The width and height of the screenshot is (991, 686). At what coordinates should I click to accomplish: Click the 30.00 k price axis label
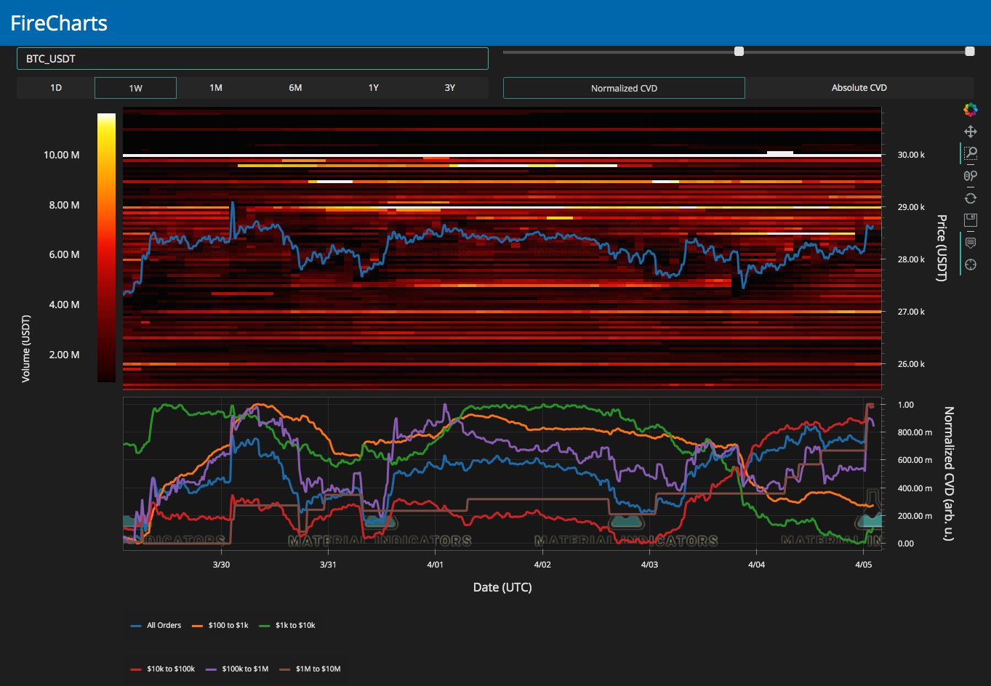coord(911,155)
